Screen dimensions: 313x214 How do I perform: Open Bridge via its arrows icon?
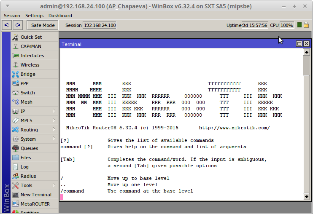point(15,74)
